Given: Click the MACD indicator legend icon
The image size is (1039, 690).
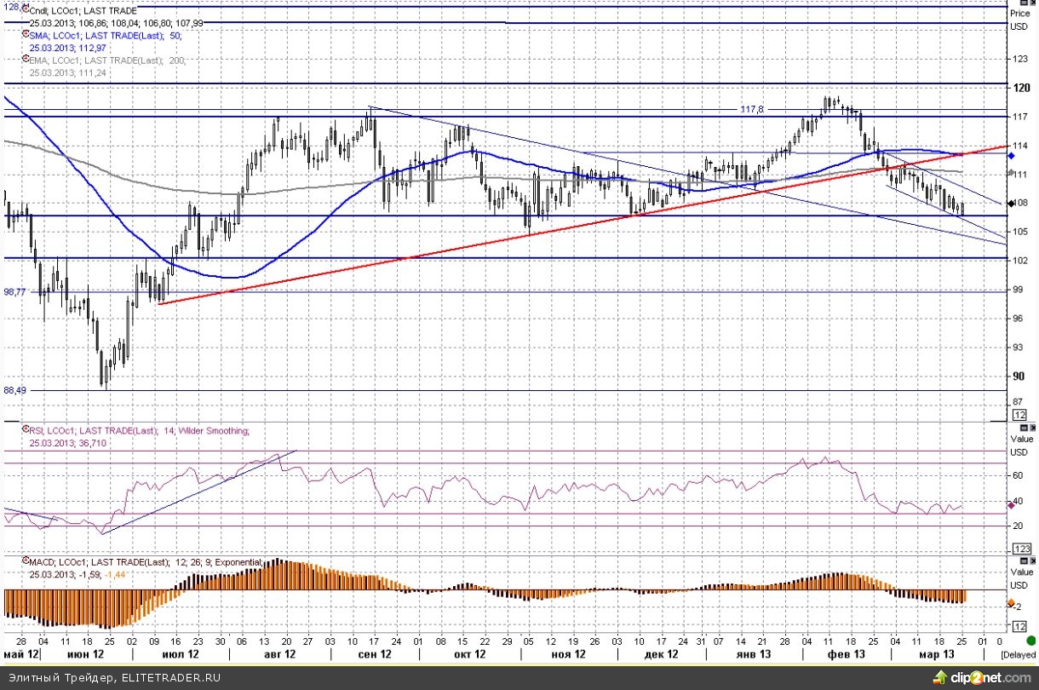Looking at the screenshot, I should 26,562.
